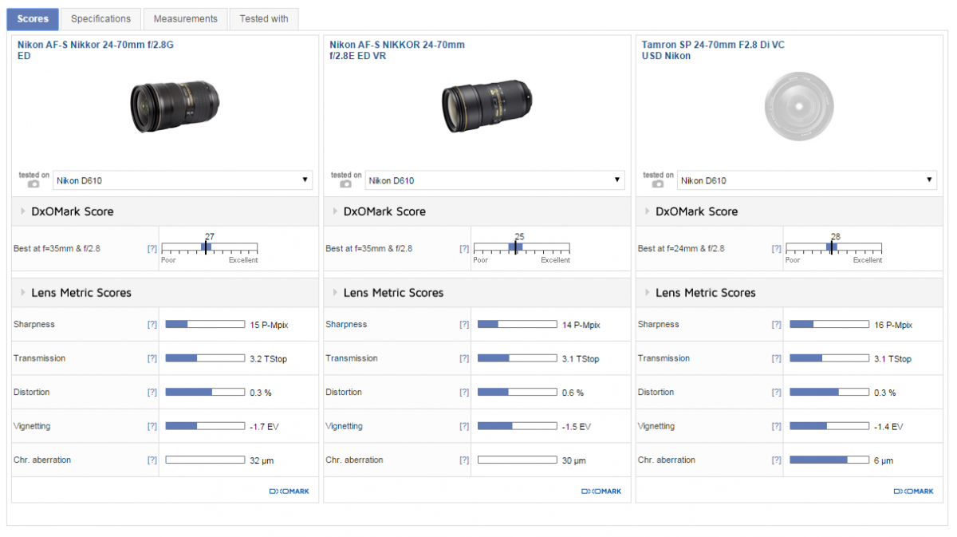Click help icon next to middle lens Distortion
Viewport: 957px width, 537px height.
464,393
